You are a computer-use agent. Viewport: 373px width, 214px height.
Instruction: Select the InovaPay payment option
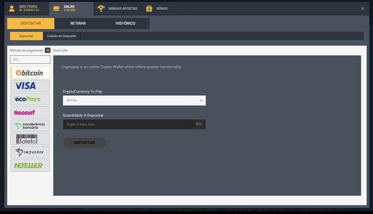[30, 152]
